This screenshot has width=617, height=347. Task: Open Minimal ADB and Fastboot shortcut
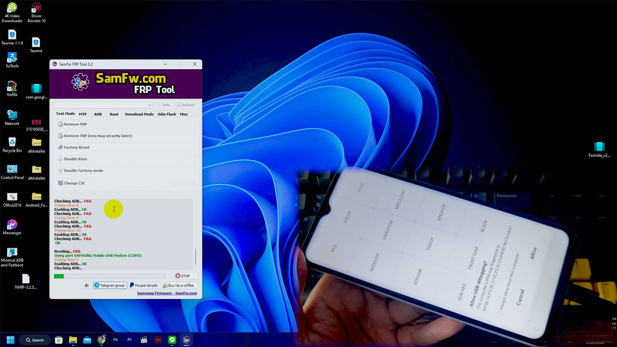coord(12,257)
